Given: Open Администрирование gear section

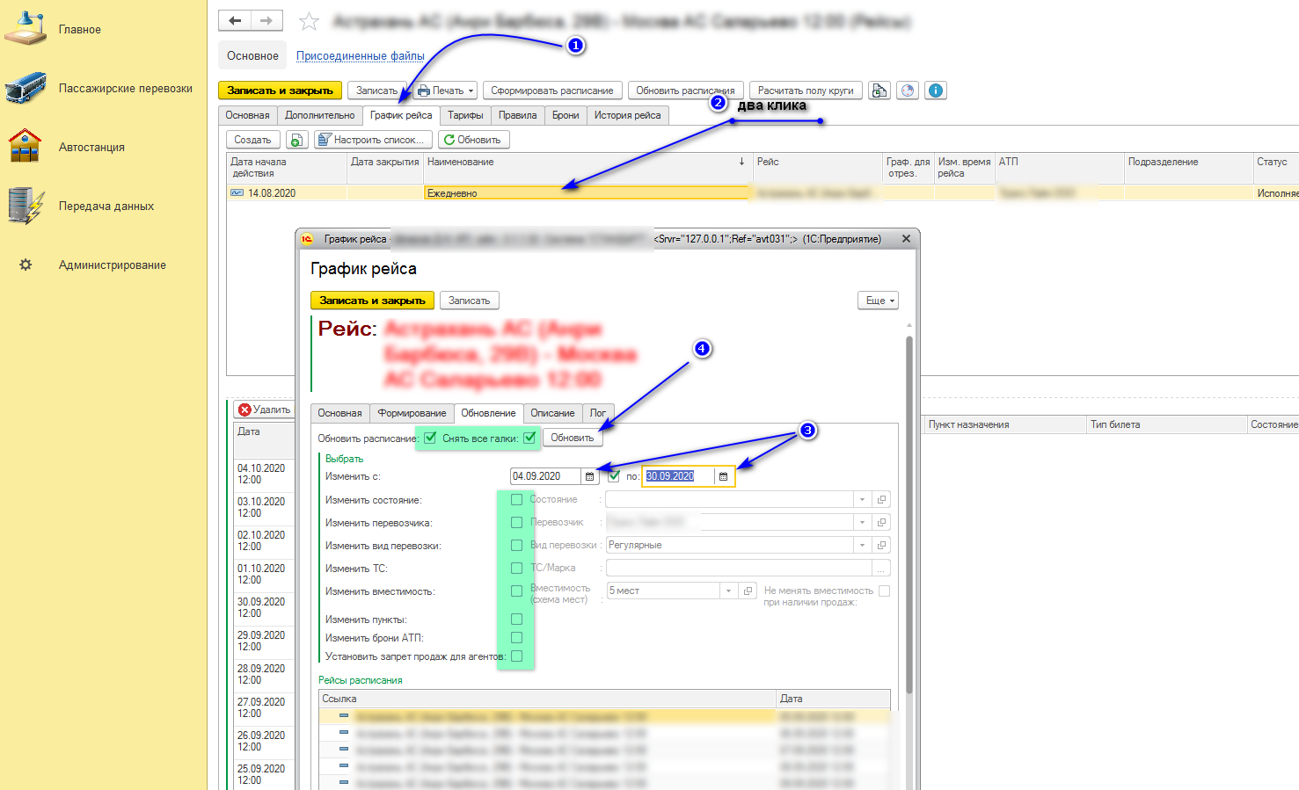Looking at the screenshot, I should [x=112, y=265].
